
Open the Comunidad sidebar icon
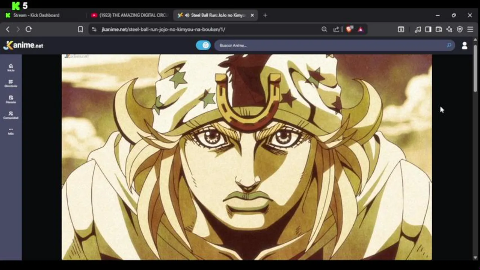point(11,115)
